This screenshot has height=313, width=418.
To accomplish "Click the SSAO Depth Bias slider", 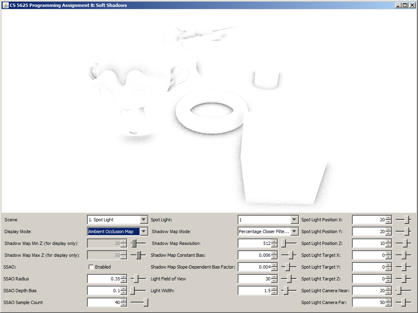I will click(x=138, y=291).
